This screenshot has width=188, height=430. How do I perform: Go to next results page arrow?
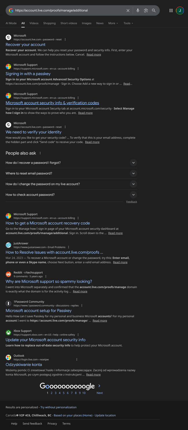(99, 386)
